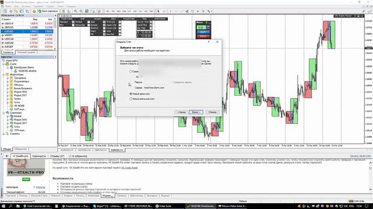
Task: Switch to the Избранное navigator tab
Action: tap(21, 149)
